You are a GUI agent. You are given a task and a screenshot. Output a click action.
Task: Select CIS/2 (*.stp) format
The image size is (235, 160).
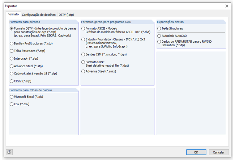click(12, 81)
